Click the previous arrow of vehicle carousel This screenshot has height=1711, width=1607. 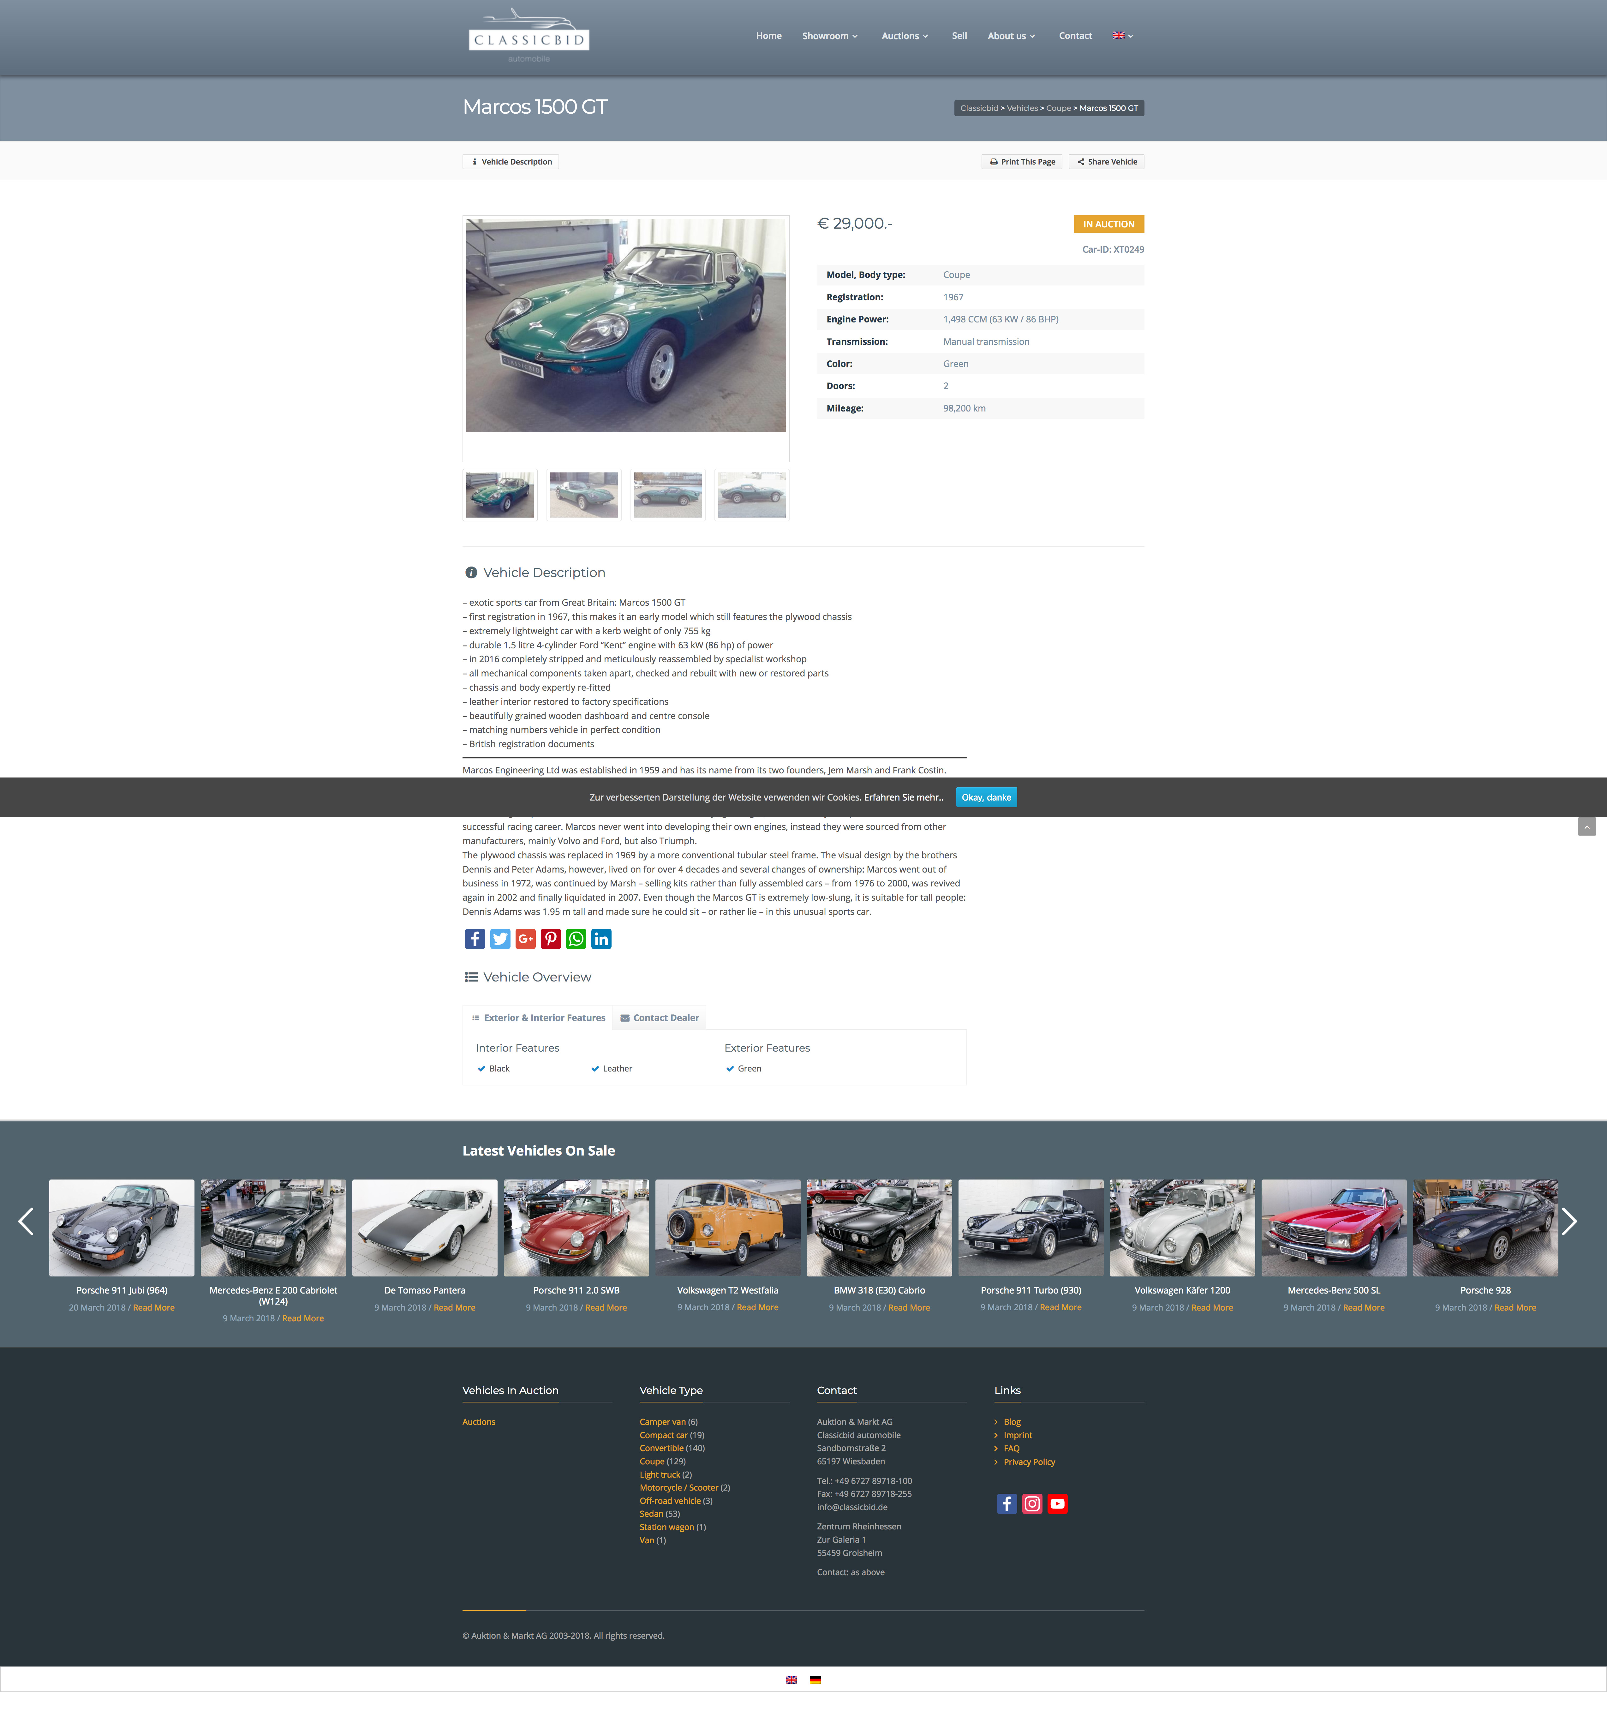[27, 1221]
